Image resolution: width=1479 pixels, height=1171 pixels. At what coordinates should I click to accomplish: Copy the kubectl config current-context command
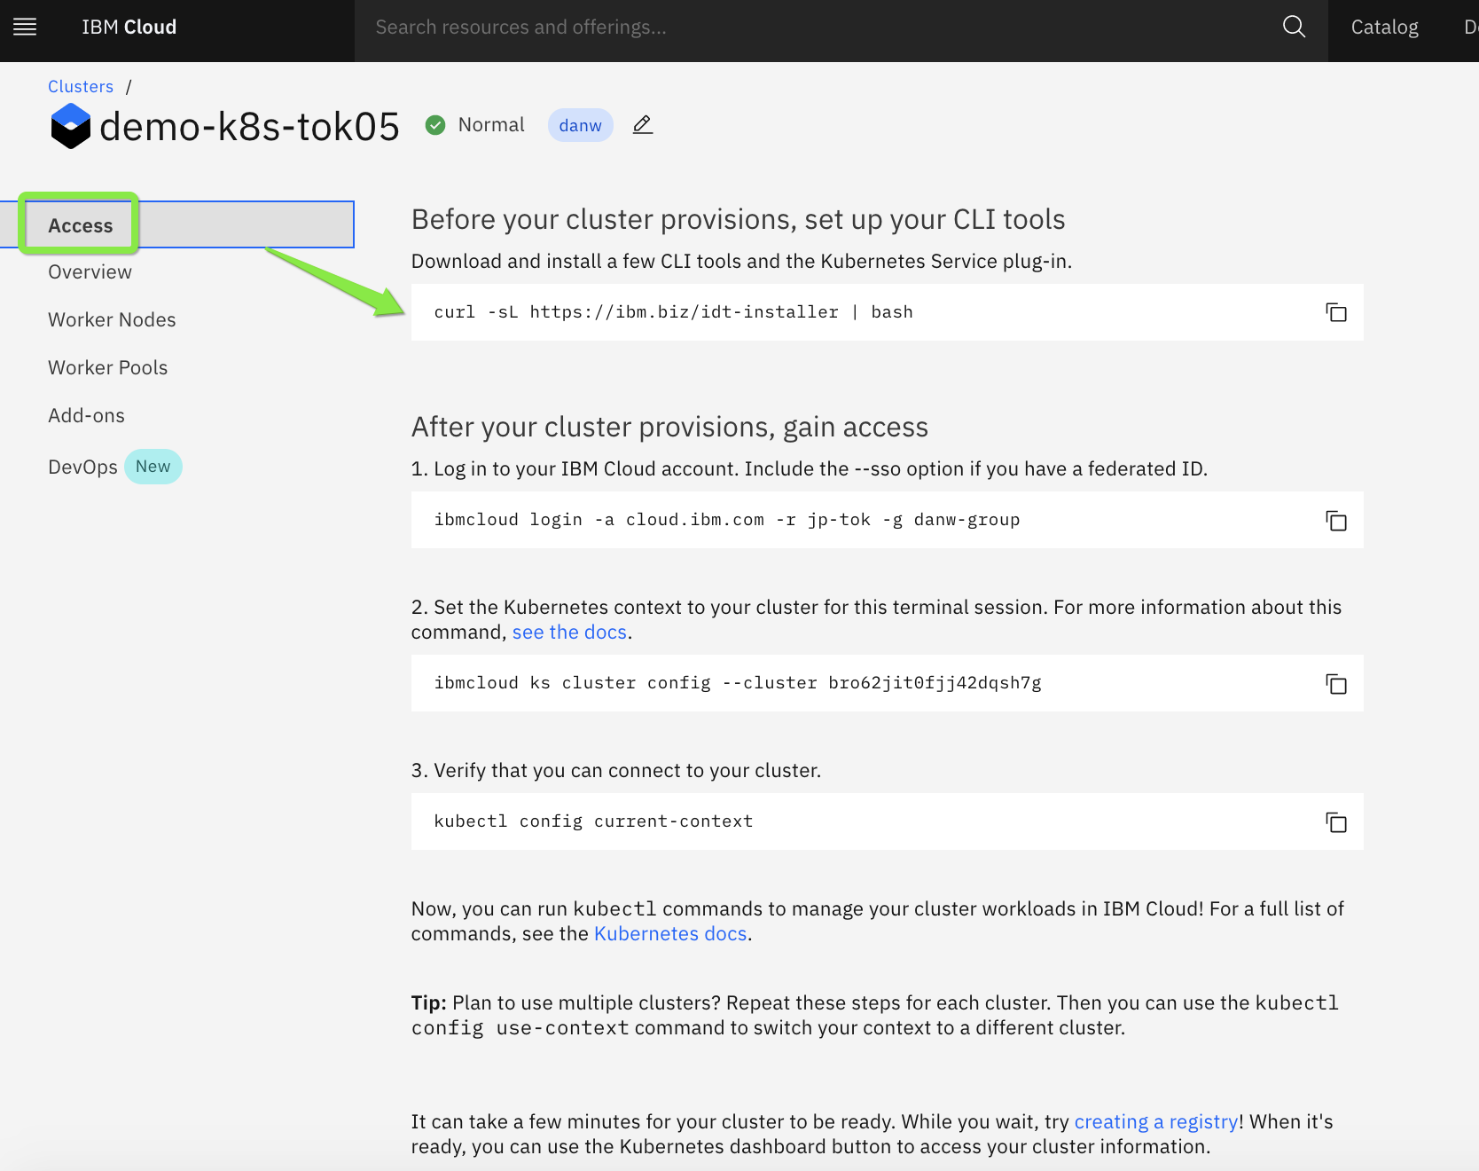(1335, 821)
